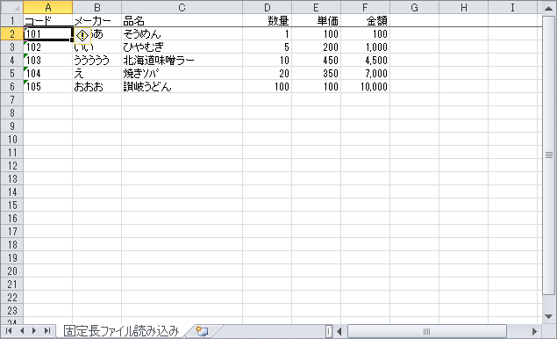Click the 金額 header cell
The image size is (557, 339).
pyautogui.click(x=365, y=20)
